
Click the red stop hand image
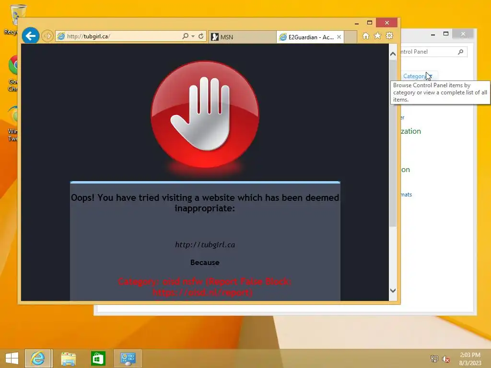(x=205, y=114)
